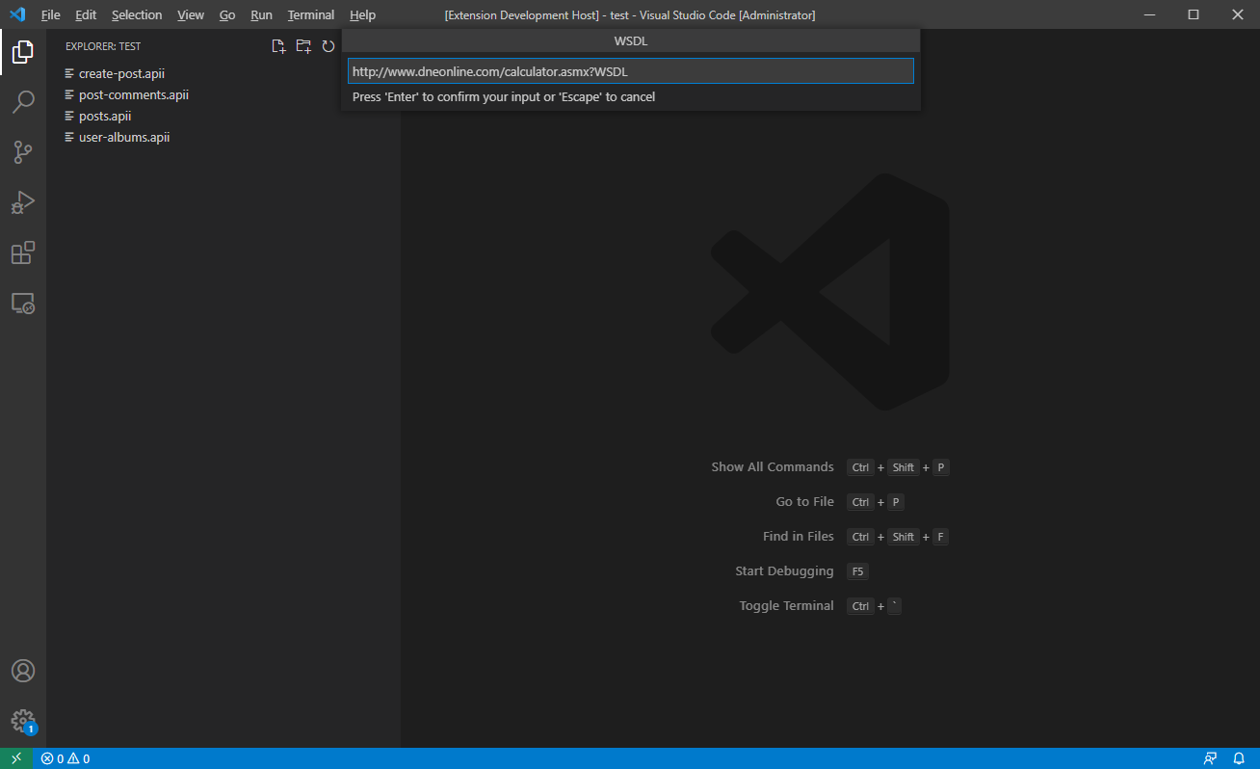Open errors and warnings count in status bar
1260x769 pixels.
pos(66,758)
